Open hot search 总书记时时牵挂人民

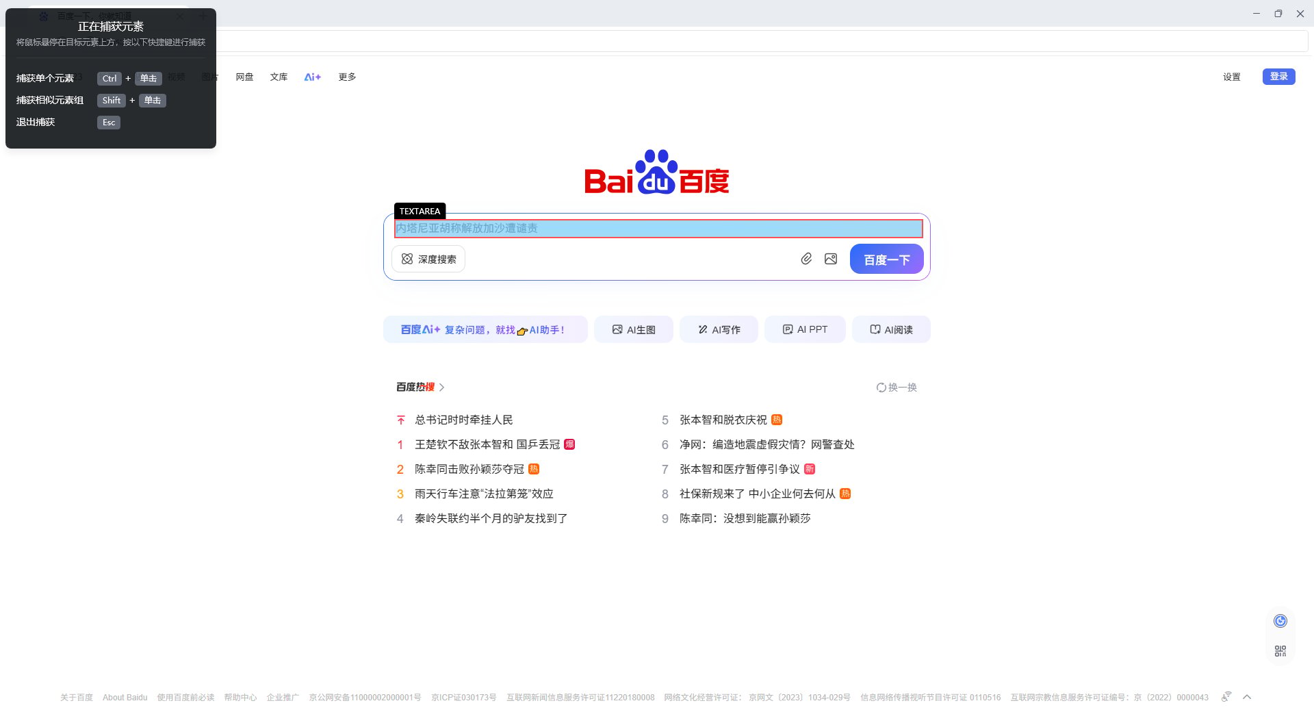pyautogui.click(x=463, y=420)
